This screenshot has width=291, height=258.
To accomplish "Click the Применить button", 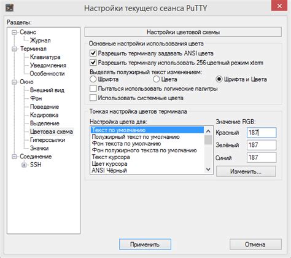I will (x=145, y=244).
